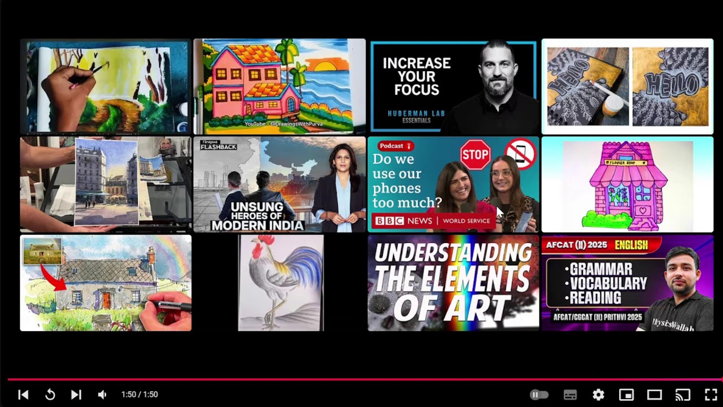Open the settings gear menu
723x407 pixels.
598,395
